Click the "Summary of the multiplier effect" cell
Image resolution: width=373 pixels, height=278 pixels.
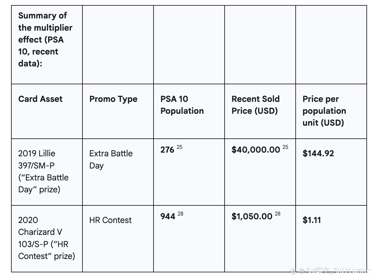click(45, 39)
